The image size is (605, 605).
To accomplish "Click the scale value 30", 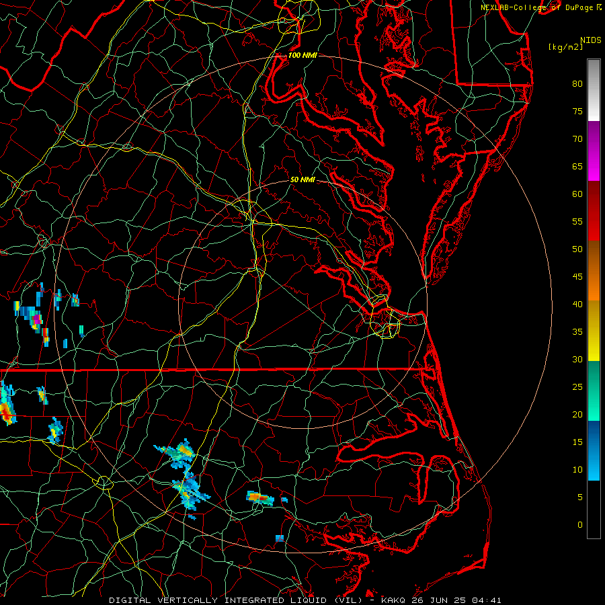I will click(577, 359).
